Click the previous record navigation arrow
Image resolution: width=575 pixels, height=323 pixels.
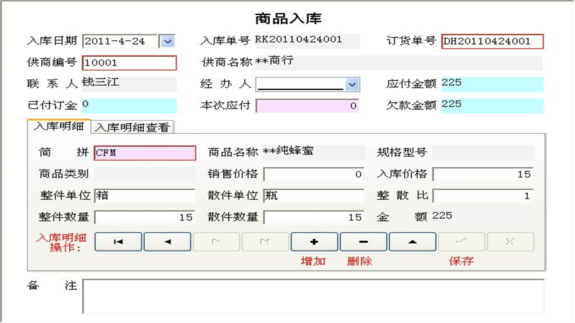pyautogui.click(x=167, y=241)
